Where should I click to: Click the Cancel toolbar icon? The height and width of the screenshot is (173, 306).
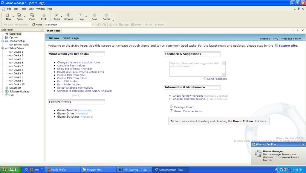tap(106, 17)
